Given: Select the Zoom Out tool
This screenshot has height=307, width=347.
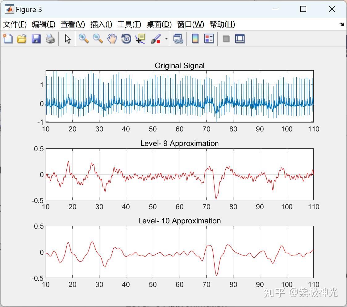Looking at the screenshot, I should coord(97,39).
